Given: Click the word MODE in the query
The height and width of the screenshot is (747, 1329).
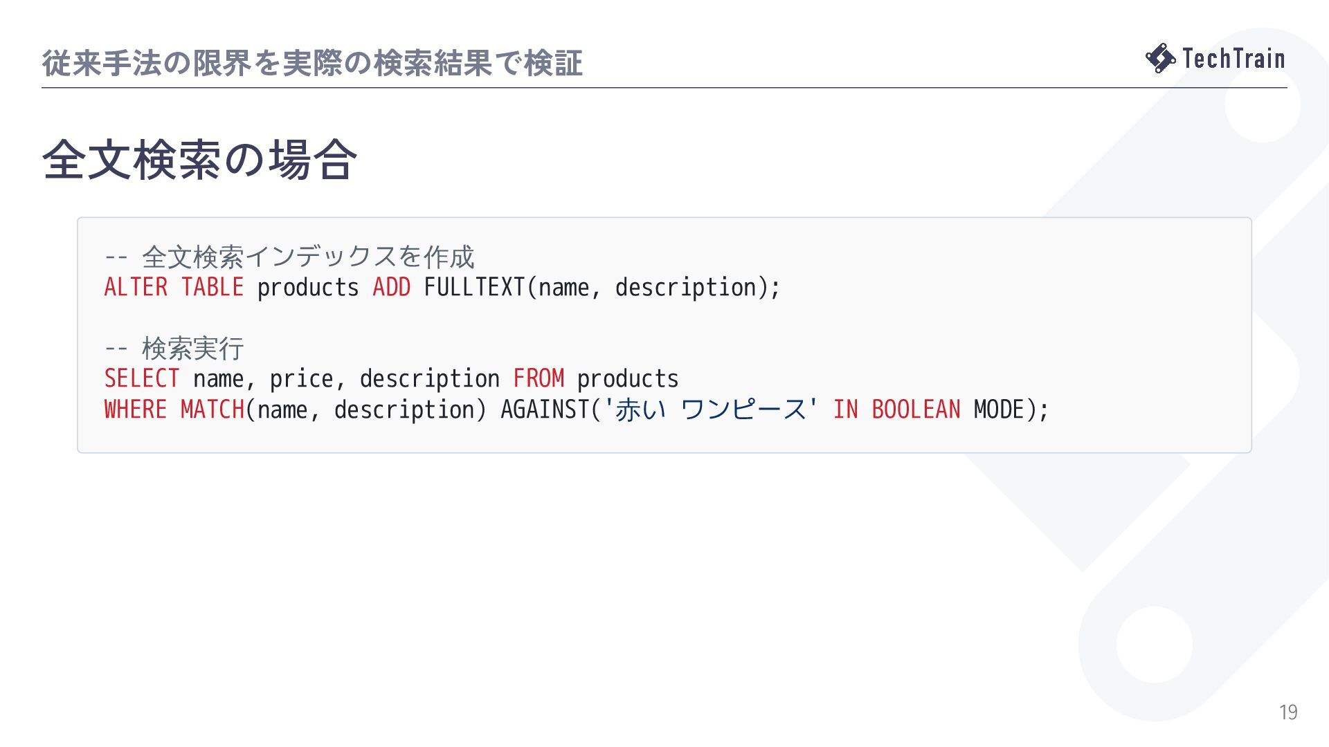Looking at the screenshot, I should tap(999, 409).
